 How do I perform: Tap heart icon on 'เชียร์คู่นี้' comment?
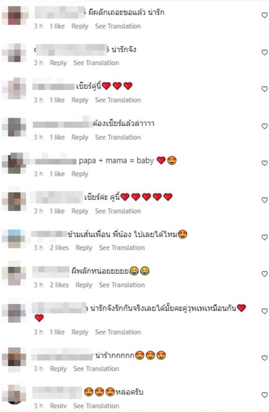tap(264, 89)
